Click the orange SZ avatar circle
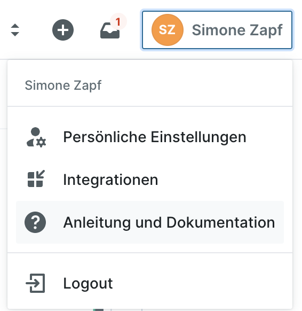 coord(168,30)
